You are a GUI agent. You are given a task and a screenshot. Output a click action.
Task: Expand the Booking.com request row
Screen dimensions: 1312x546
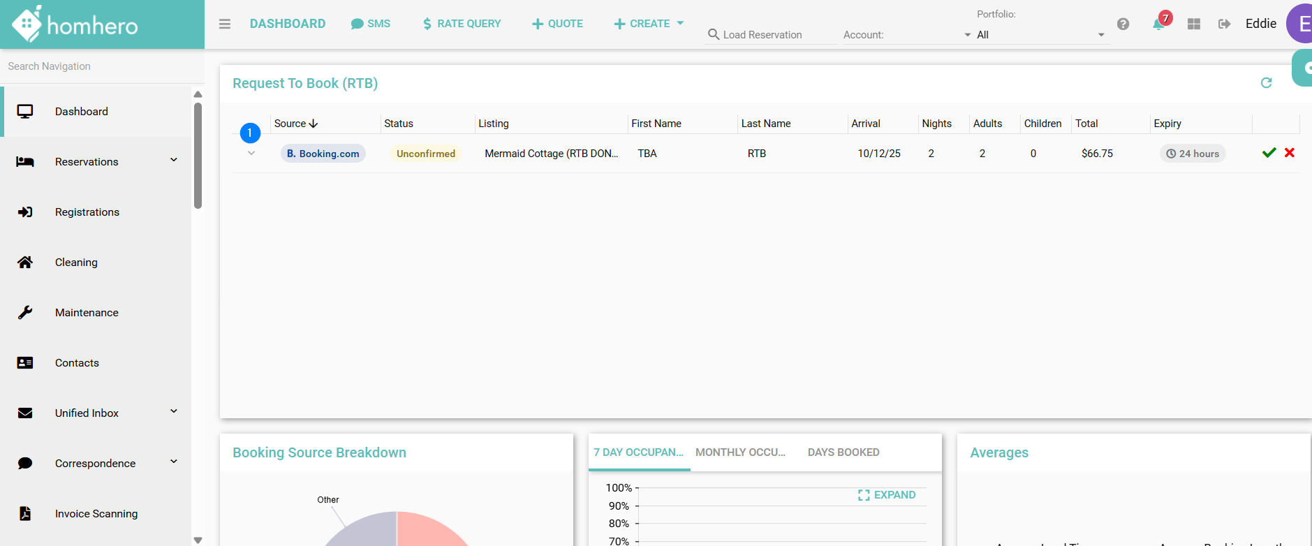[251, 154]
